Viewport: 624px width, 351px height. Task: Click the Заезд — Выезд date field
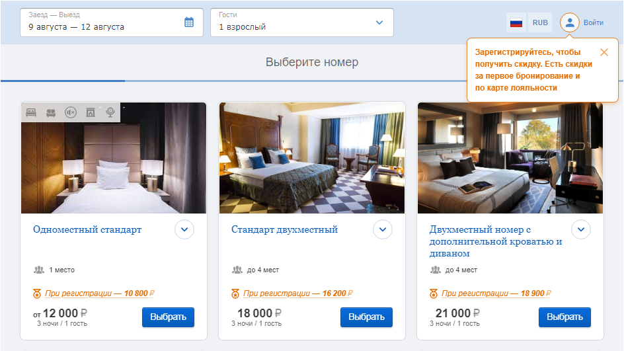click(x=112, y=22)
